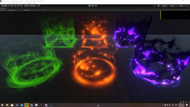Image resolution: width=190 pixels, height=107 pixels.
Task: Open the Help menu
Action: pyautogui.click(x=34, y=3)
